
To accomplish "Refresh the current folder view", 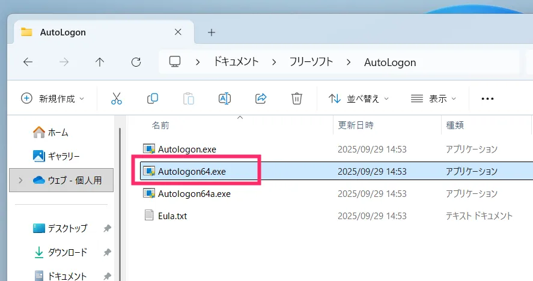I will pyautogui.click(x=136, y=62).
